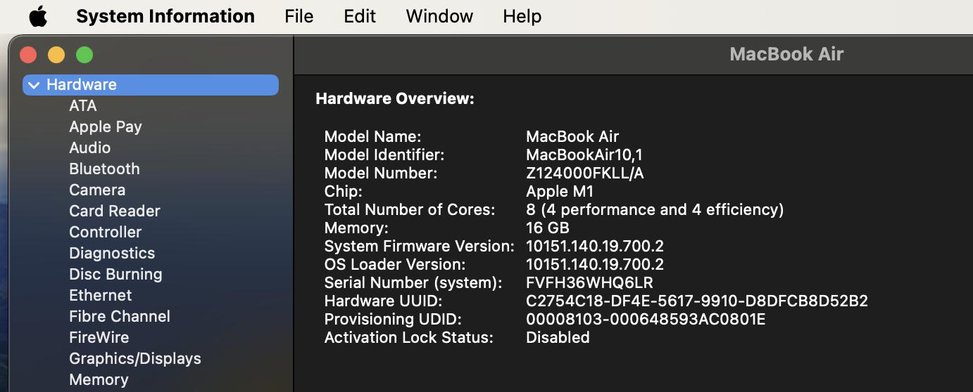Collapse the Hardware section chevron
Screen dimensions: 973x392
pos(34,85)
